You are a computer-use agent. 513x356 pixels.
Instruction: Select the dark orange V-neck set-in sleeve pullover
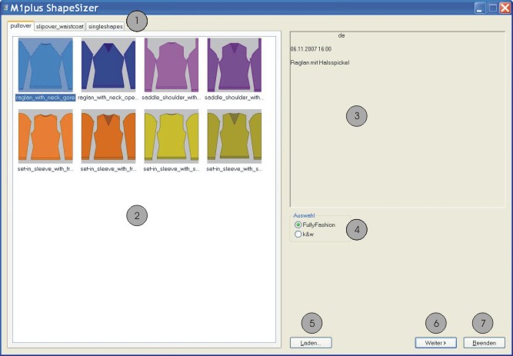coord(108,136)
